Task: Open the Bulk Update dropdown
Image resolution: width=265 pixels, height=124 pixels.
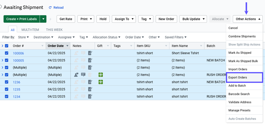Action: pos(193,19)
